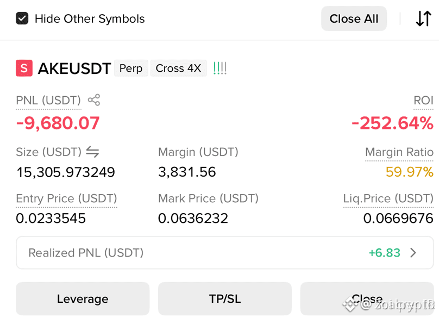Open the Cross 4X margin mode tag
Image resolution: width=439 pixels, height=318 pixels.
178,68
